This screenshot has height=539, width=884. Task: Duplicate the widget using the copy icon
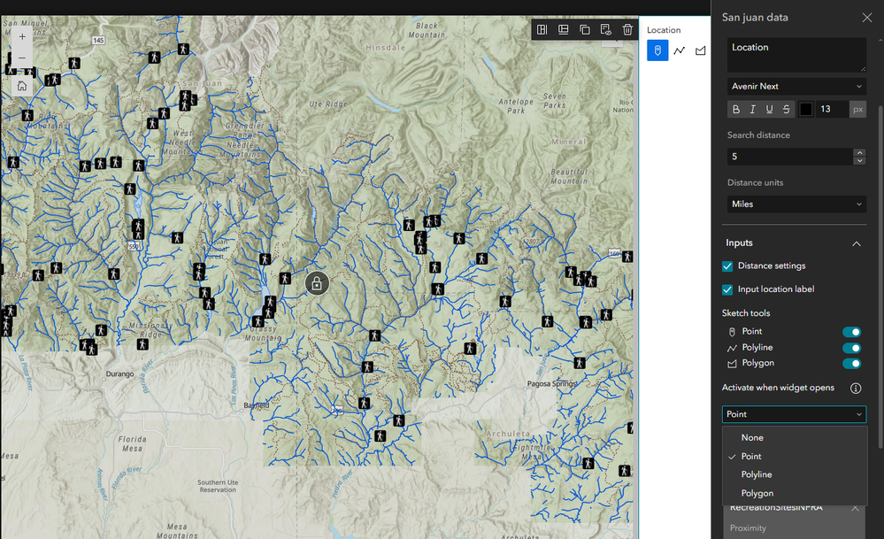[585, 29]
